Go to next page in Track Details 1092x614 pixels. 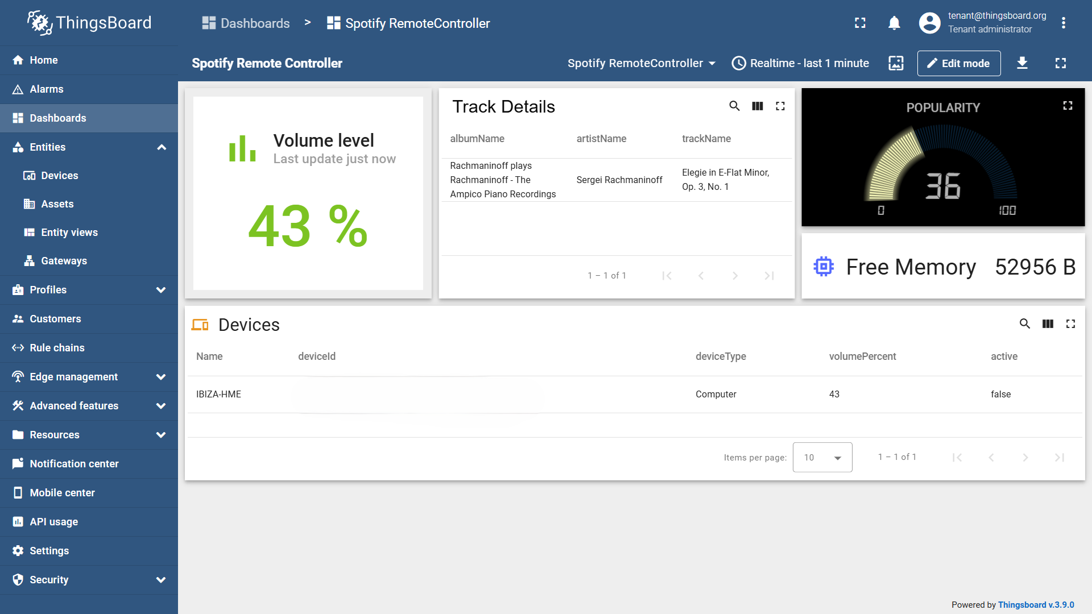(x=735, y=276)
